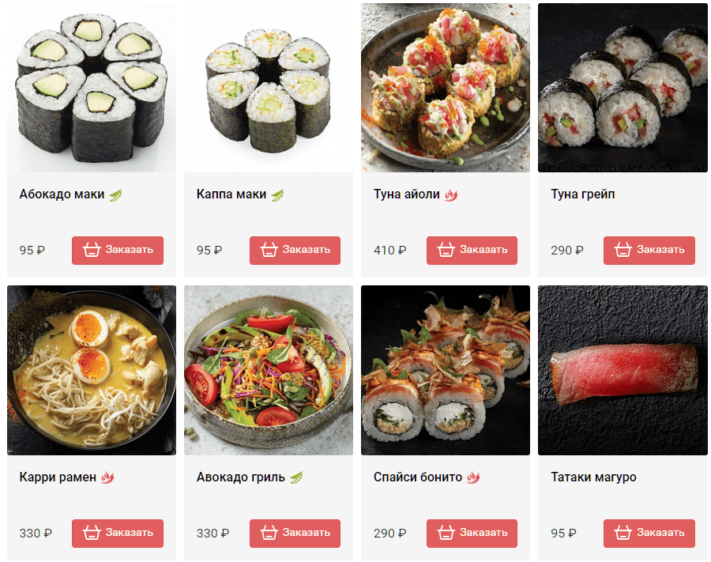Order Татаки магуро for 95 ₽
The height and width of the screenshot is (562, 711).
649,534
